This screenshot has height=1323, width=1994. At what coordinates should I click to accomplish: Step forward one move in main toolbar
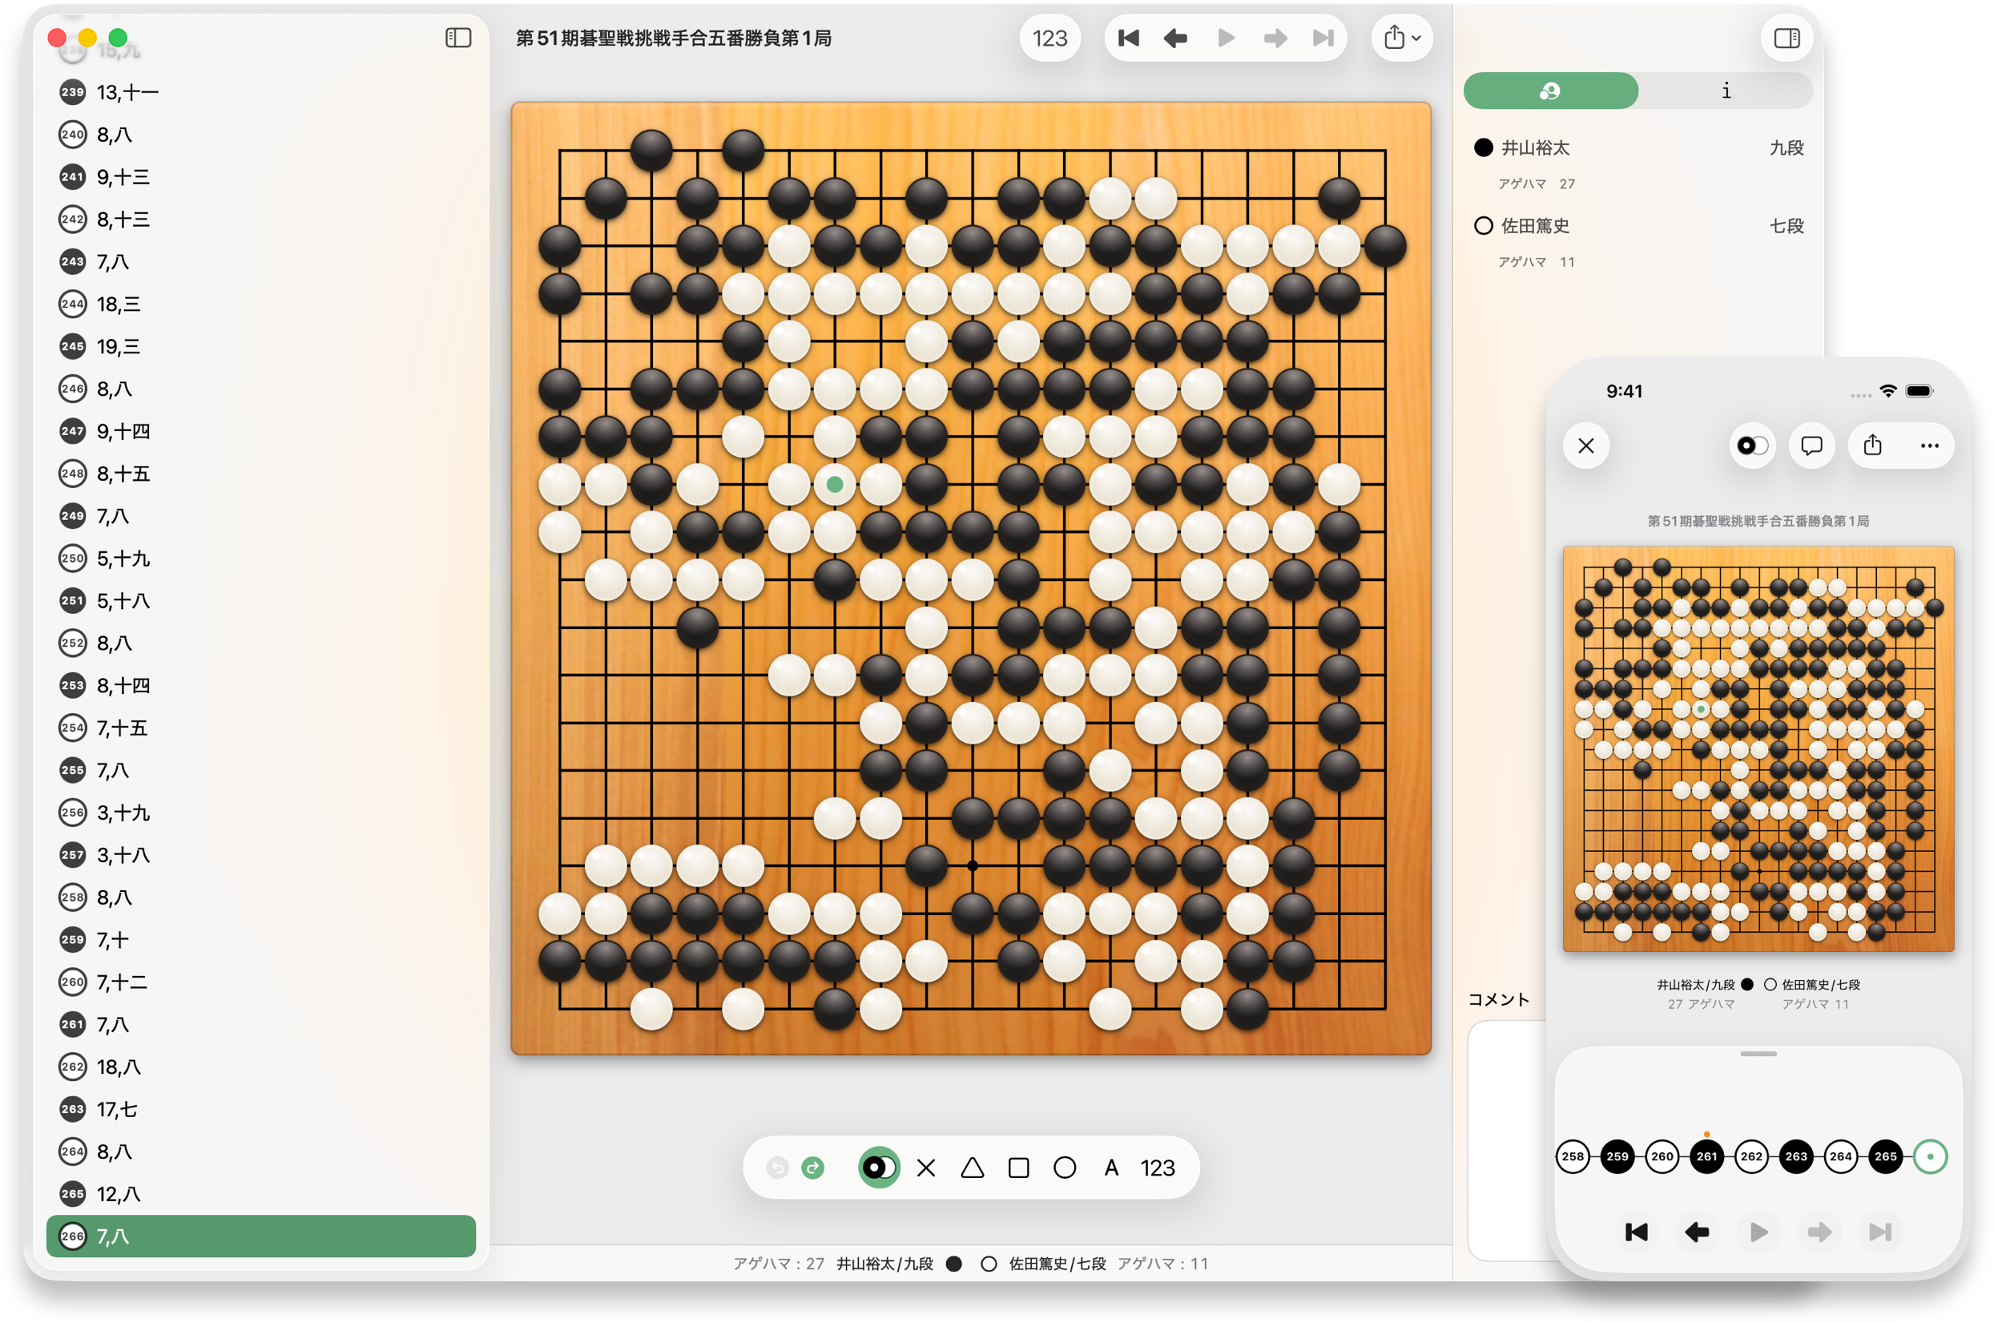1275,38
